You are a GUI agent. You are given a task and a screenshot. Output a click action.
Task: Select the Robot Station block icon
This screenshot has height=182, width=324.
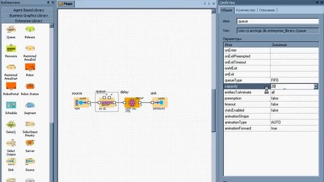[30, 86]
